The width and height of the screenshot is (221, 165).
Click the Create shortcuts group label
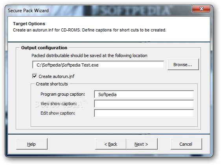tap(52, 84)
